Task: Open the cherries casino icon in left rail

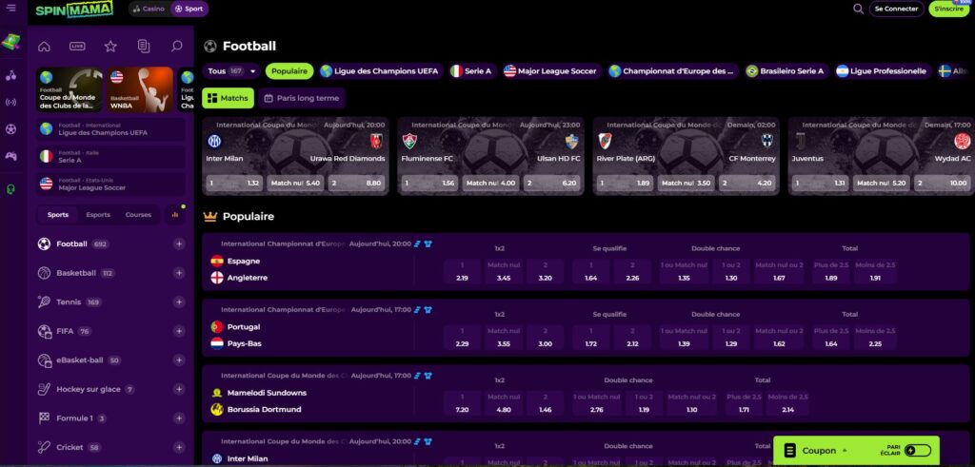Action: (11, 76)
